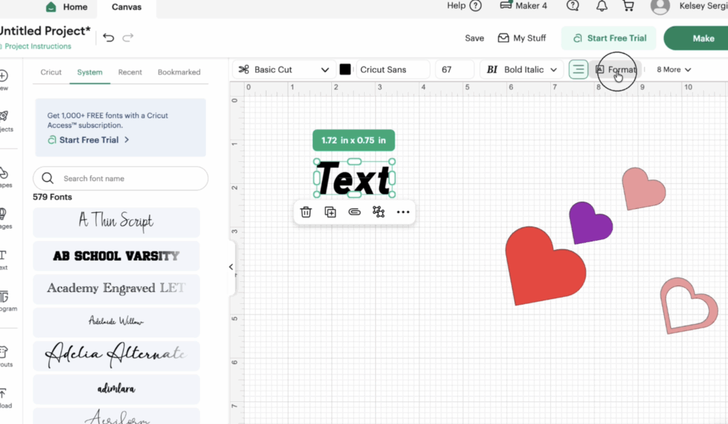Image resolution: width=728 pixels, height=424 pixels.
Task: Open the Format text options
Action: point(616,70)
